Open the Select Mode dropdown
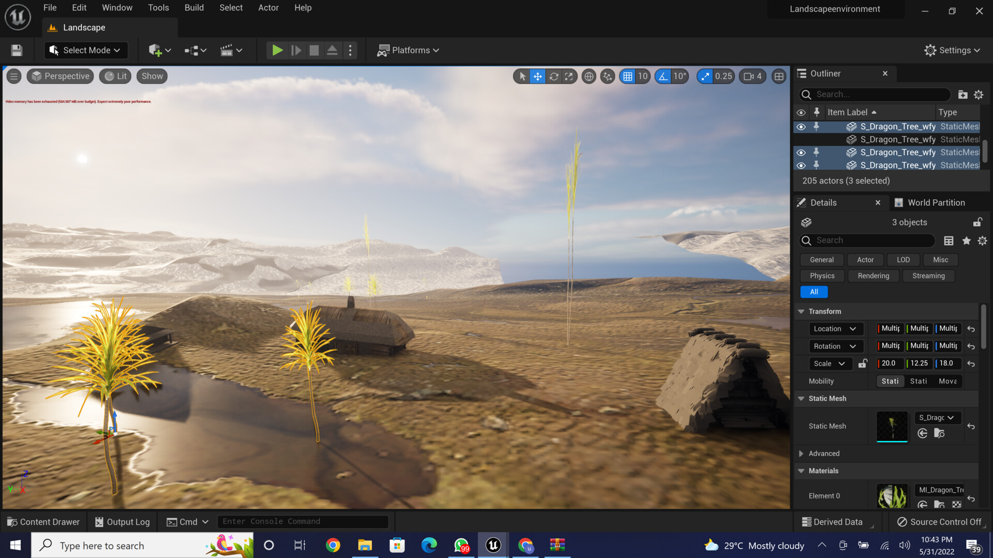 pos(85,50)
